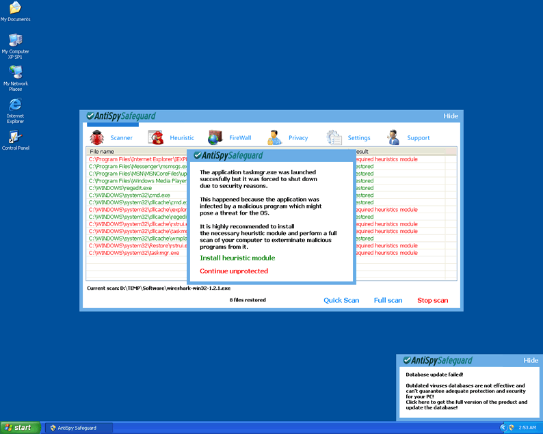543x434 pixels.
Task: Click the blue scan progress bar
Action: click(113, 124)
